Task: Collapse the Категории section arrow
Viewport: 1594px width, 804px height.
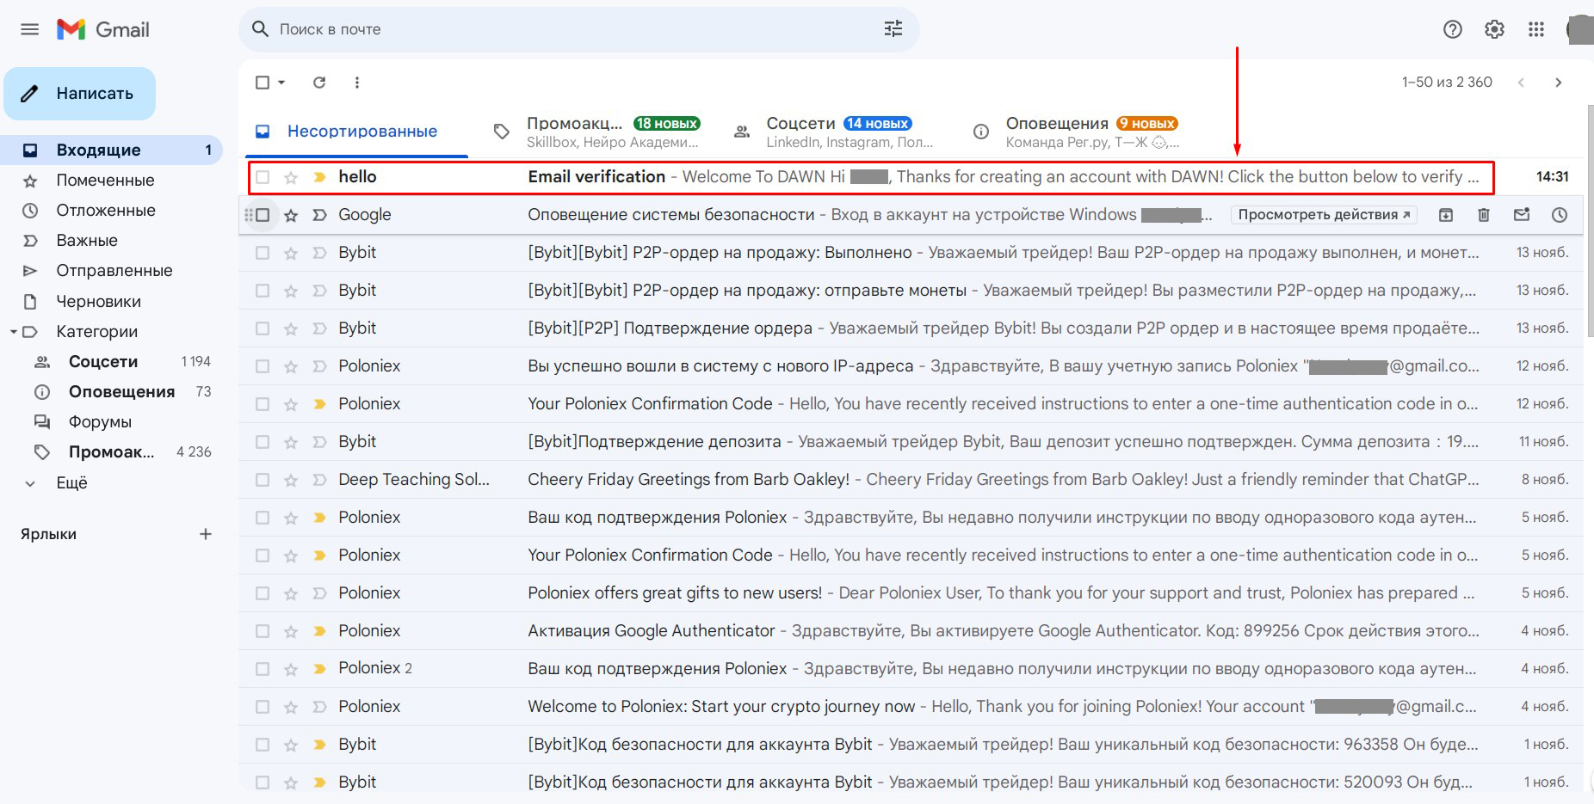Action: (x=13, y=332)
